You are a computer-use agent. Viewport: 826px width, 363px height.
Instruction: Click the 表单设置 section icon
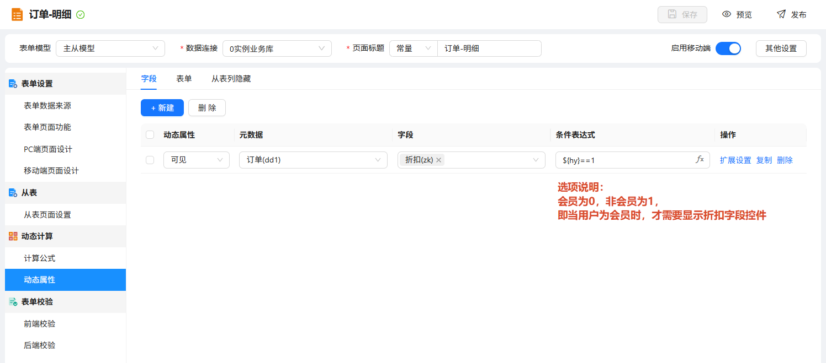[13, 84]
